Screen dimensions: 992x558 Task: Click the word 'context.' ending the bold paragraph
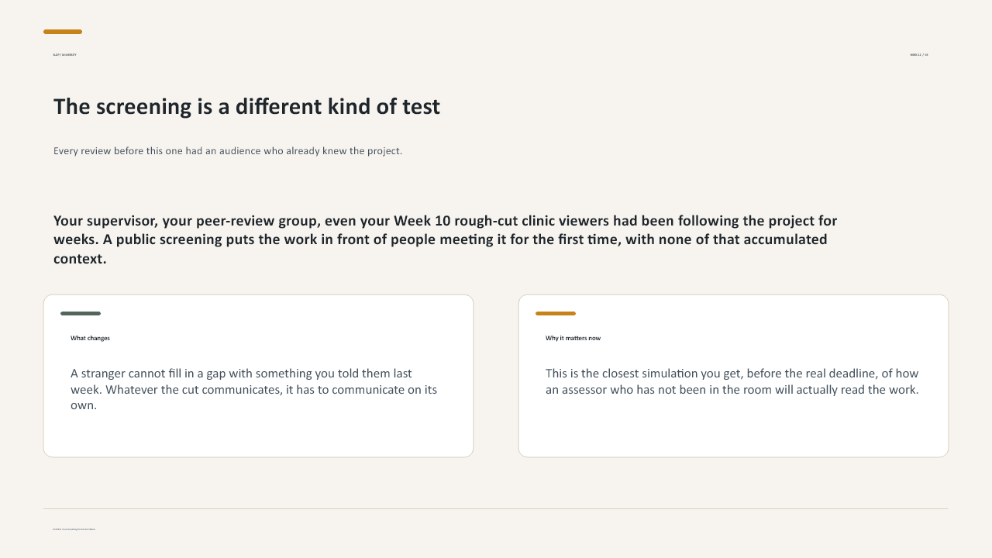tap(80, 259)
